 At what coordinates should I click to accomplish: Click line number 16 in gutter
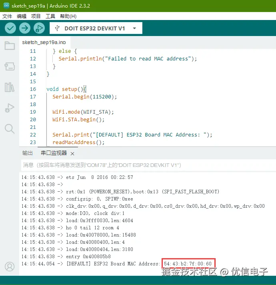33,89
